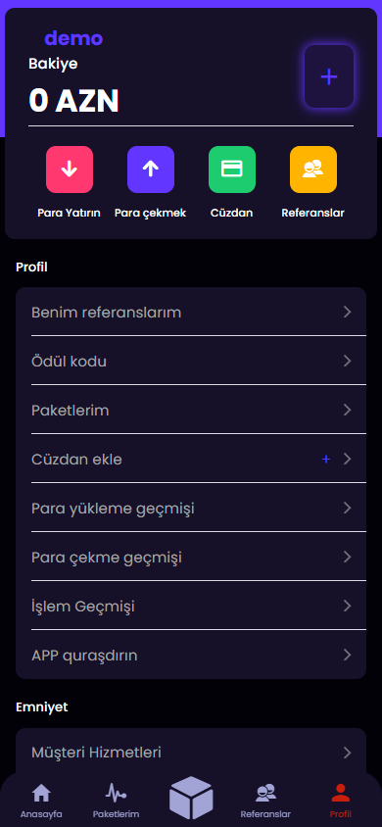This screenshot has height=827, width=382.
Task: Select the Profil tab in bottom navigation
Action: pos(341,801)
